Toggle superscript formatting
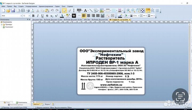The width and height of the screenshot is (192, 110). point(57,16)
